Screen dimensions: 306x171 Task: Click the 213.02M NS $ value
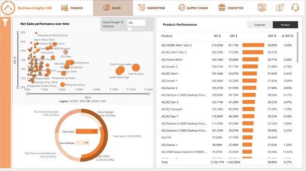point(217,45)
